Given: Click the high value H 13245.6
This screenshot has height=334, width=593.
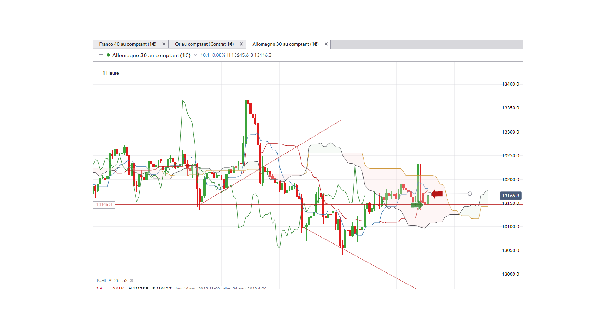Looking at the screenshot, I should pos(238,55).
